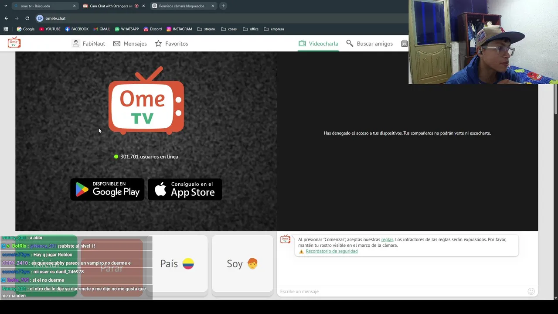Open GMAIL bookmark
This screenshot has width=558, height=314.
click(102, 29)
